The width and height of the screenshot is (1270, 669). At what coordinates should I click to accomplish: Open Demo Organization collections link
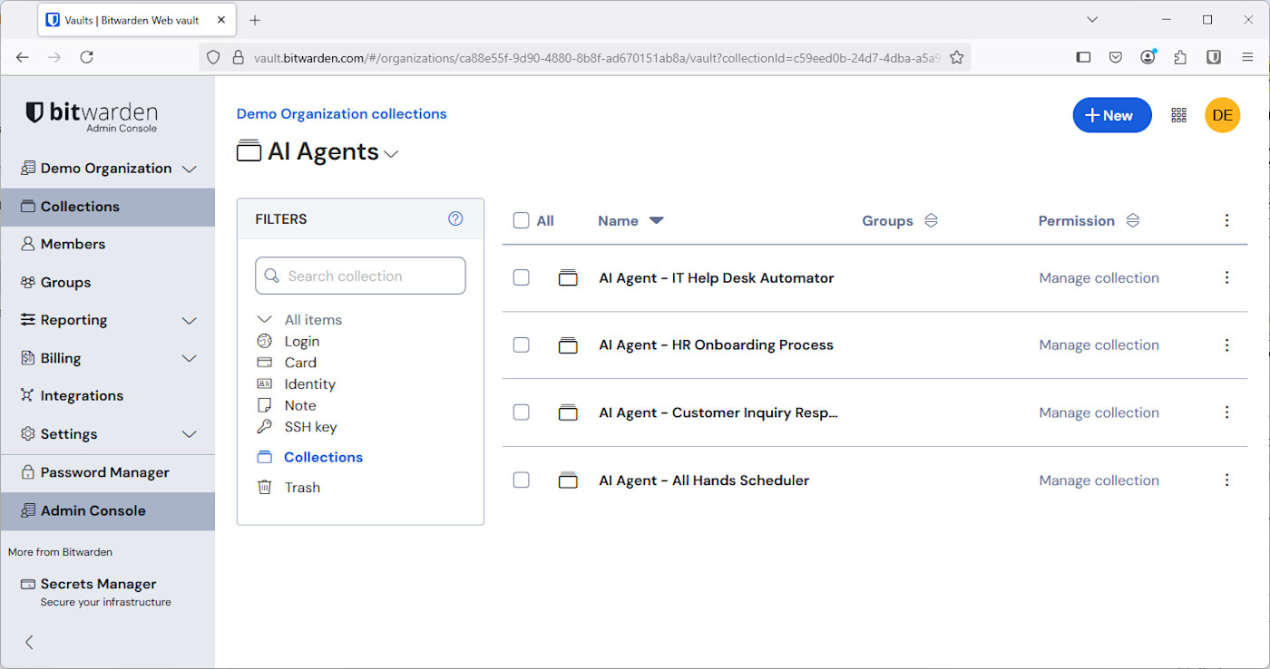pos(341,113)
